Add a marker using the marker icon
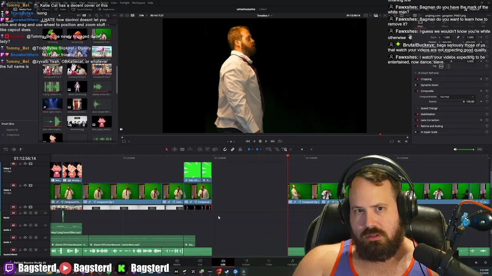This screenshot has height=276, width=492. (257, 149)
